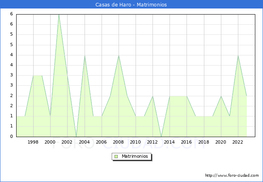The image size is (263, 182).
Task: Click the 2008 peak data point at 4
Action: click(x=119, y=55)
